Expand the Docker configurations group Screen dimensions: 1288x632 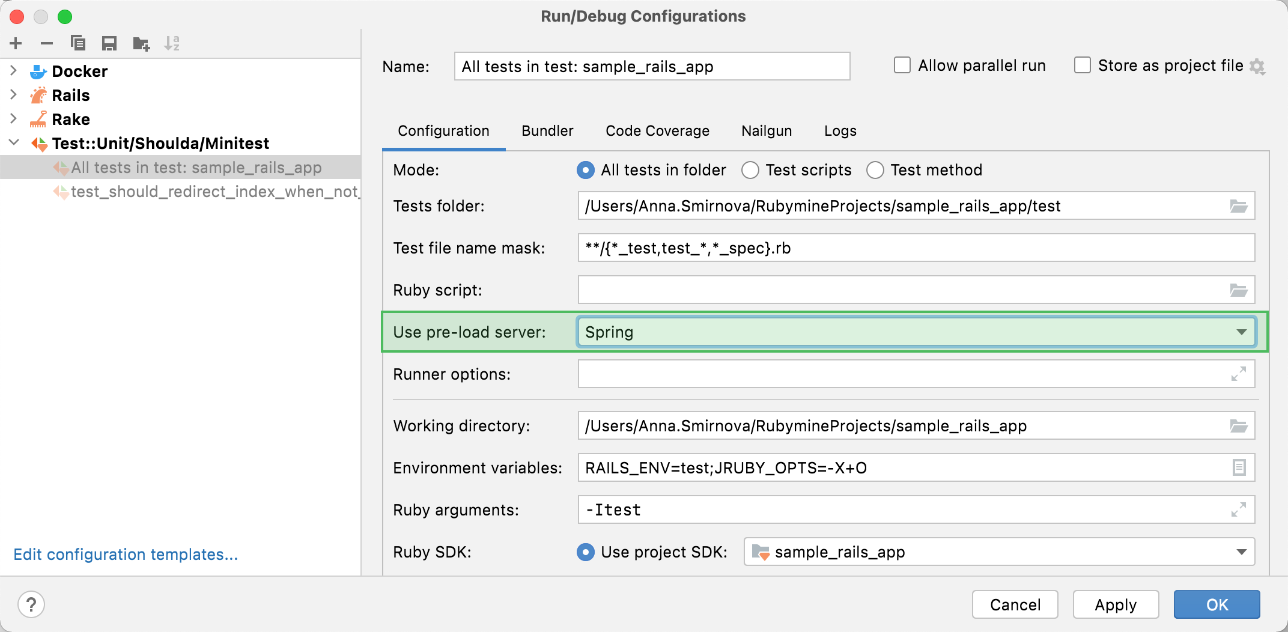(13, 70)
